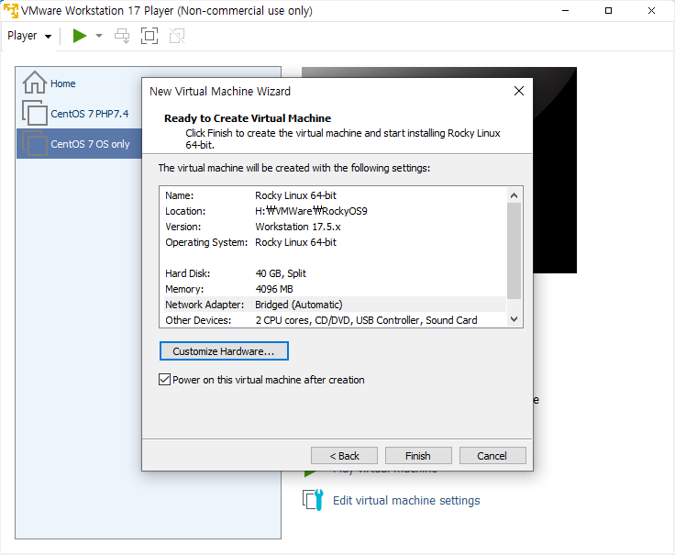Toggle Power on this virtual machine after creation
This screenshot has width=675, height=555.
164,380
